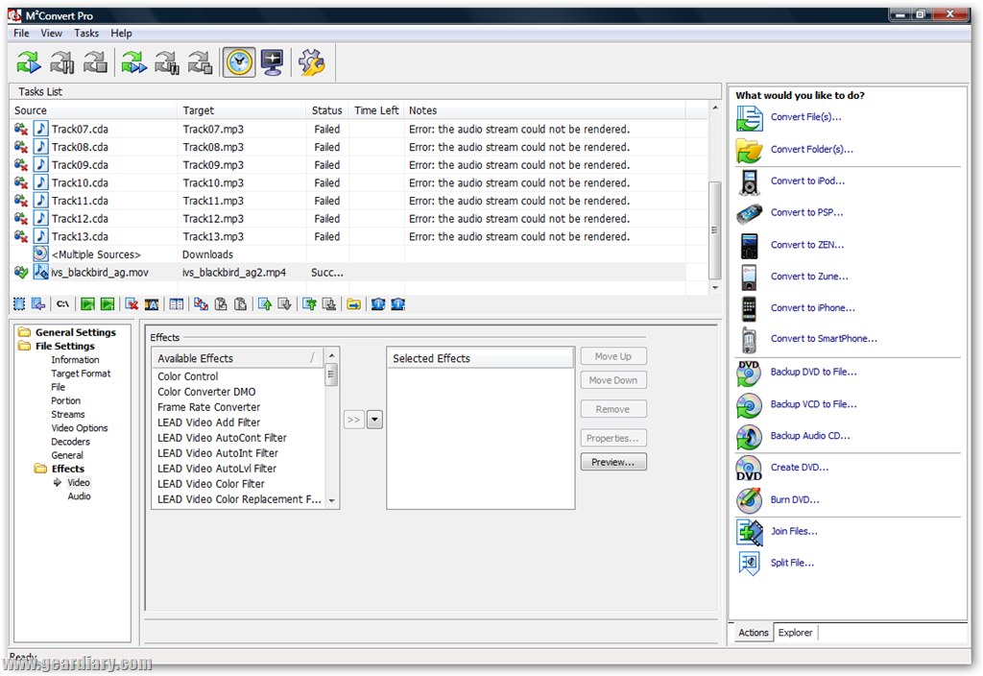The width and height of the screenshot is (983, 676).
Task: Open the dropdown arrow next to the >> button
Action: point(374,420)
